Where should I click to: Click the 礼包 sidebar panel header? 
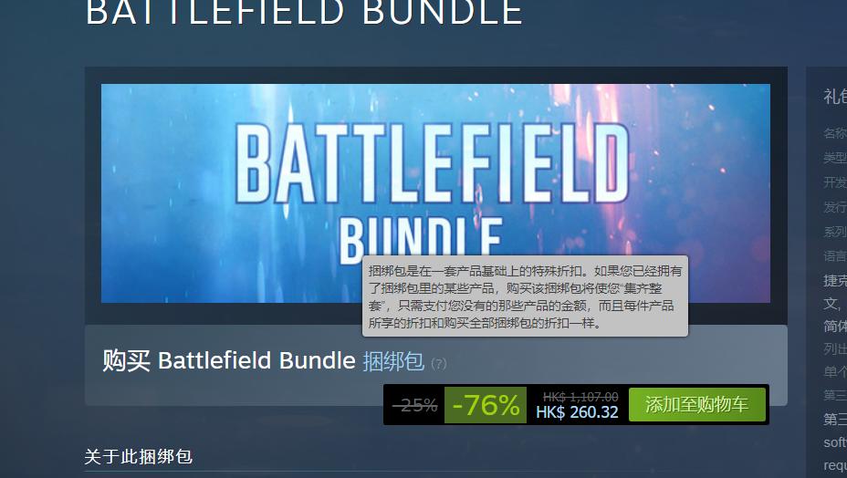coord(834,97)
